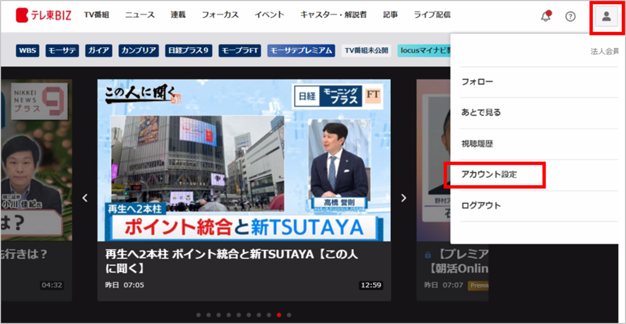
Task: Choose ログアウト in the account menu
Action: pyautogui.click(x=481, y=205)
